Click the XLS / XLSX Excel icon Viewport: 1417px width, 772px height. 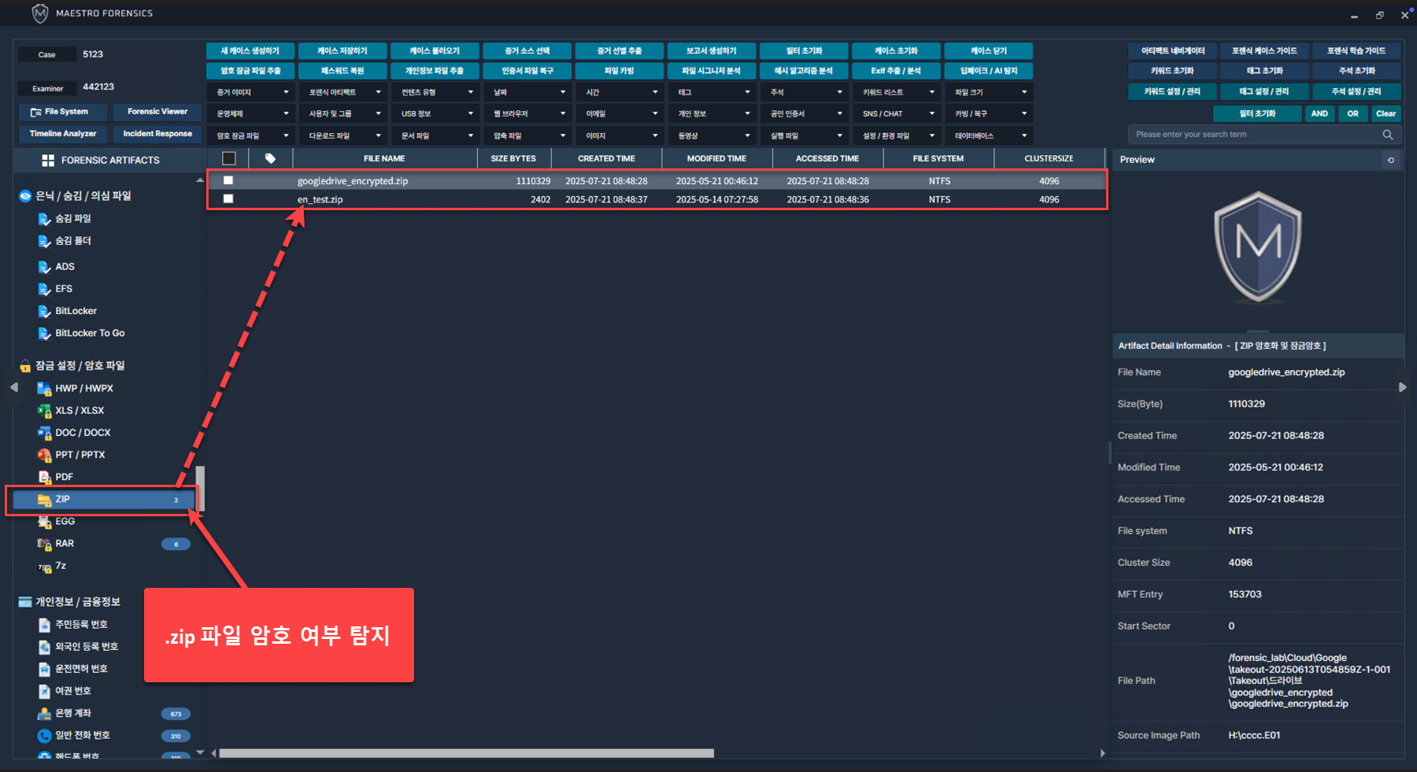44,411
